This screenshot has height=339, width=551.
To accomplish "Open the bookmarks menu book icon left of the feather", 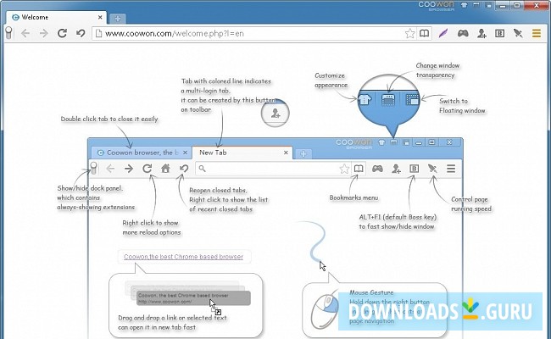I will pyautogui.click(x=424, y=33).
